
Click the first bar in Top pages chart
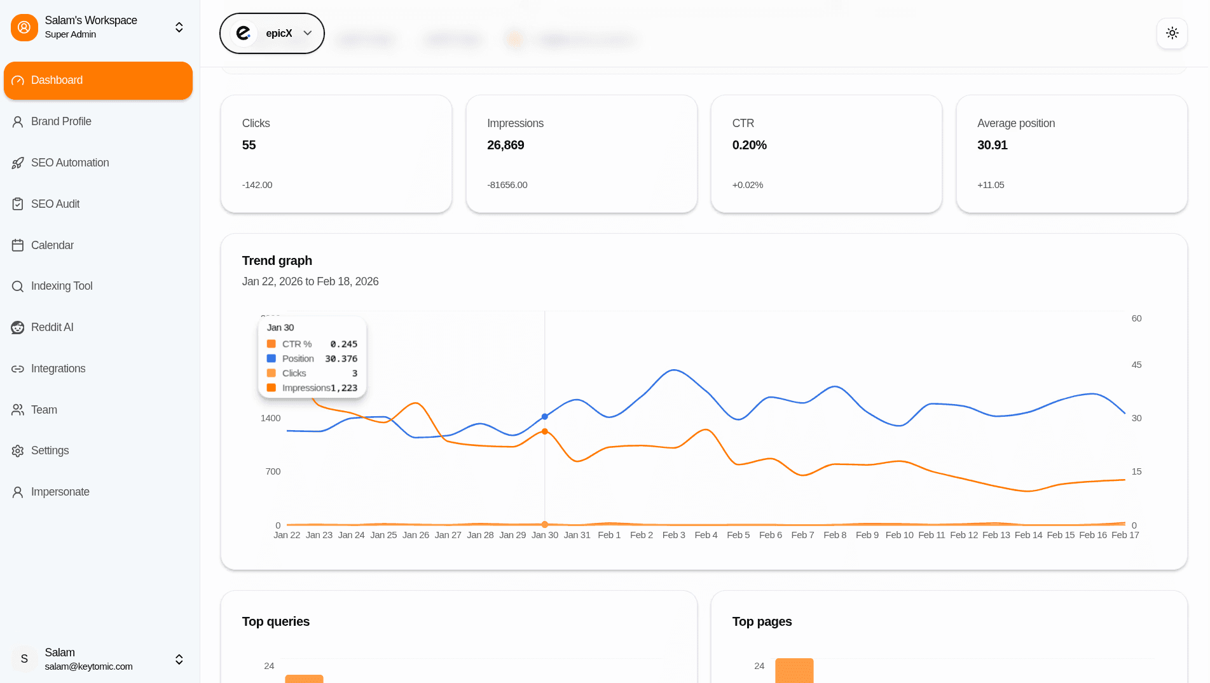pos(794,671)
